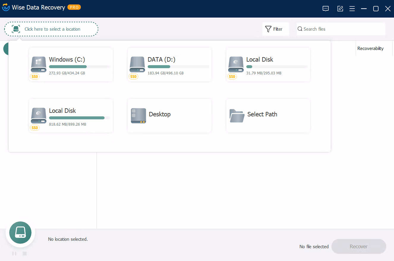Click the DATA (D:) drive icon
394x261 pixels.
137,65
